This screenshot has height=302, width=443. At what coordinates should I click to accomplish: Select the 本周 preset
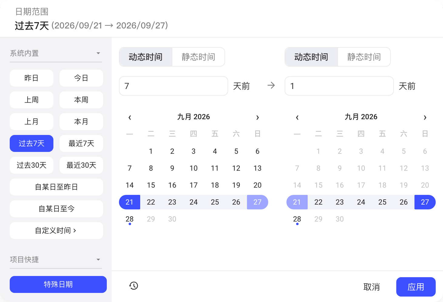tap(81, 100)
